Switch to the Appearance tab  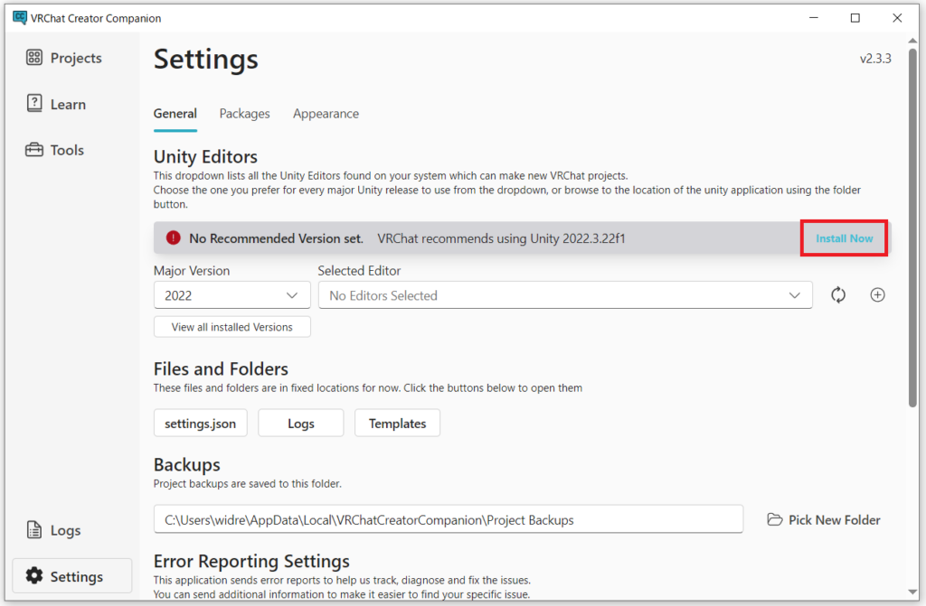point(326,113)
